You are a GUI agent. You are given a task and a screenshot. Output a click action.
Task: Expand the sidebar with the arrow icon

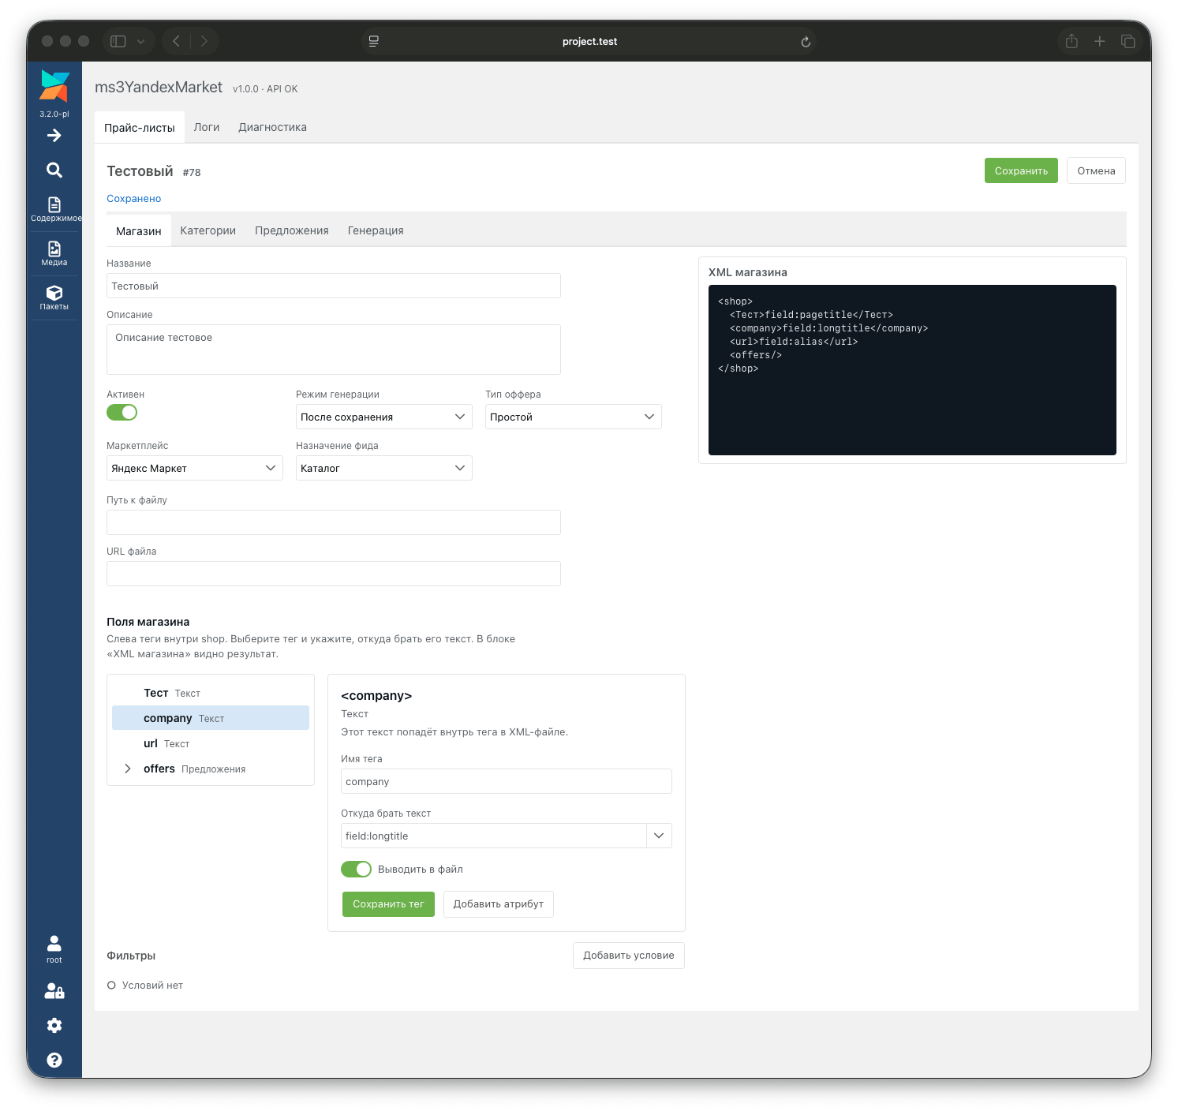[54, 136]
